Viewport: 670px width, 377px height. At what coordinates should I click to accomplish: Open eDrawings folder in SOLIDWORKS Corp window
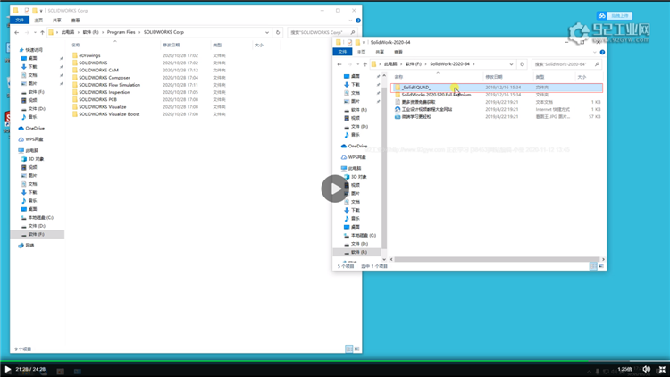pos(89,55)
